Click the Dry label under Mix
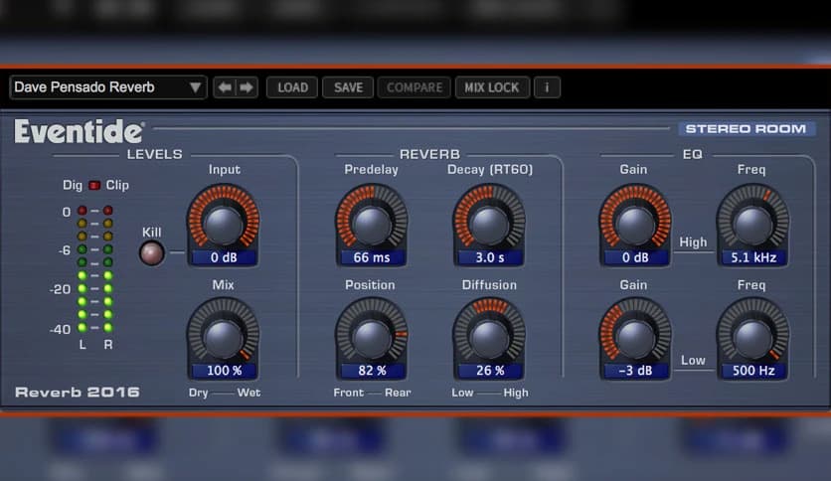The image size is (831, 481). tap(198, 394)
